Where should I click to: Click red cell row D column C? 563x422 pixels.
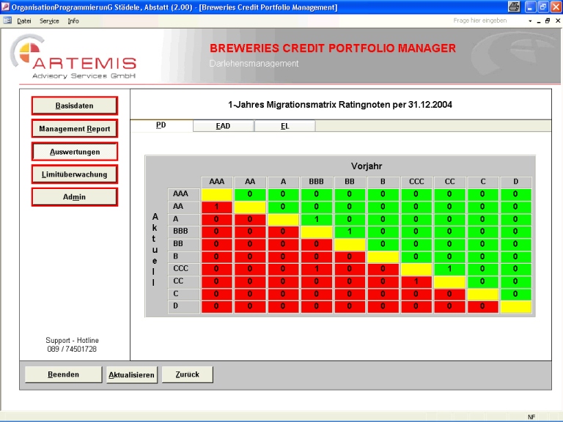[x=482, y=306]
